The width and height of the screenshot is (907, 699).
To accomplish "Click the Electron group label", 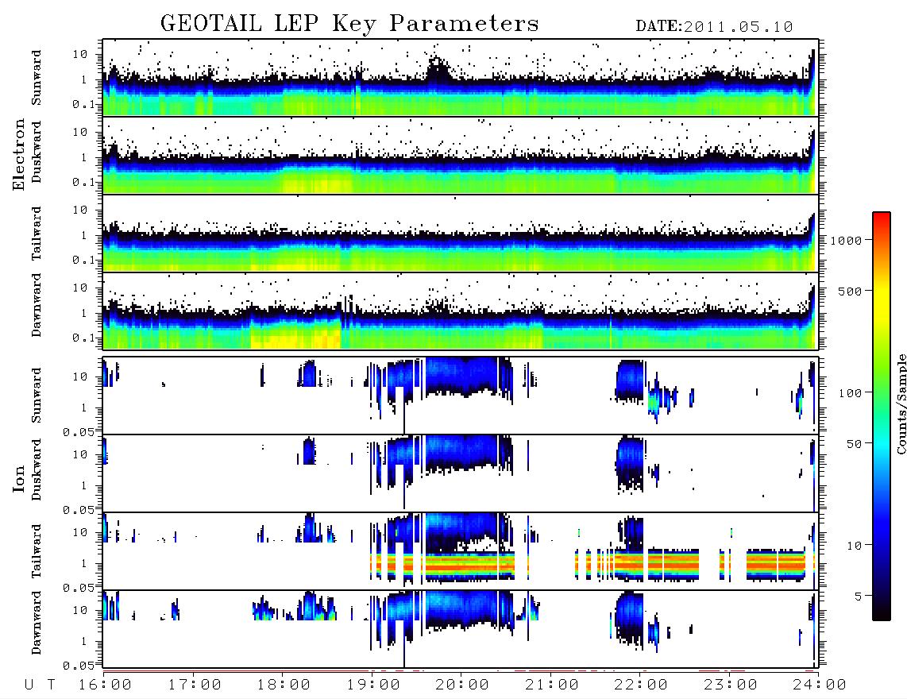I will coord(18,155).
